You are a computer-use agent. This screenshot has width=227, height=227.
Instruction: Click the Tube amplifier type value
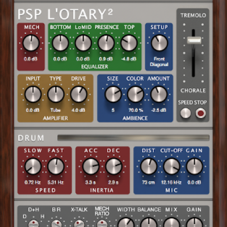click(x=56, y=110)
